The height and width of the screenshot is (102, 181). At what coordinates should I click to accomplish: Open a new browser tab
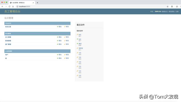point(37,3)
